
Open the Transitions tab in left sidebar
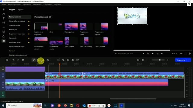coord(4,23)
